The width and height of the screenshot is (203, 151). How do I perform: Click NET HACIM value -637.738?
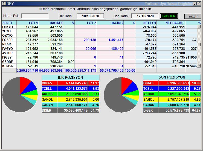[x=178, y=49]
